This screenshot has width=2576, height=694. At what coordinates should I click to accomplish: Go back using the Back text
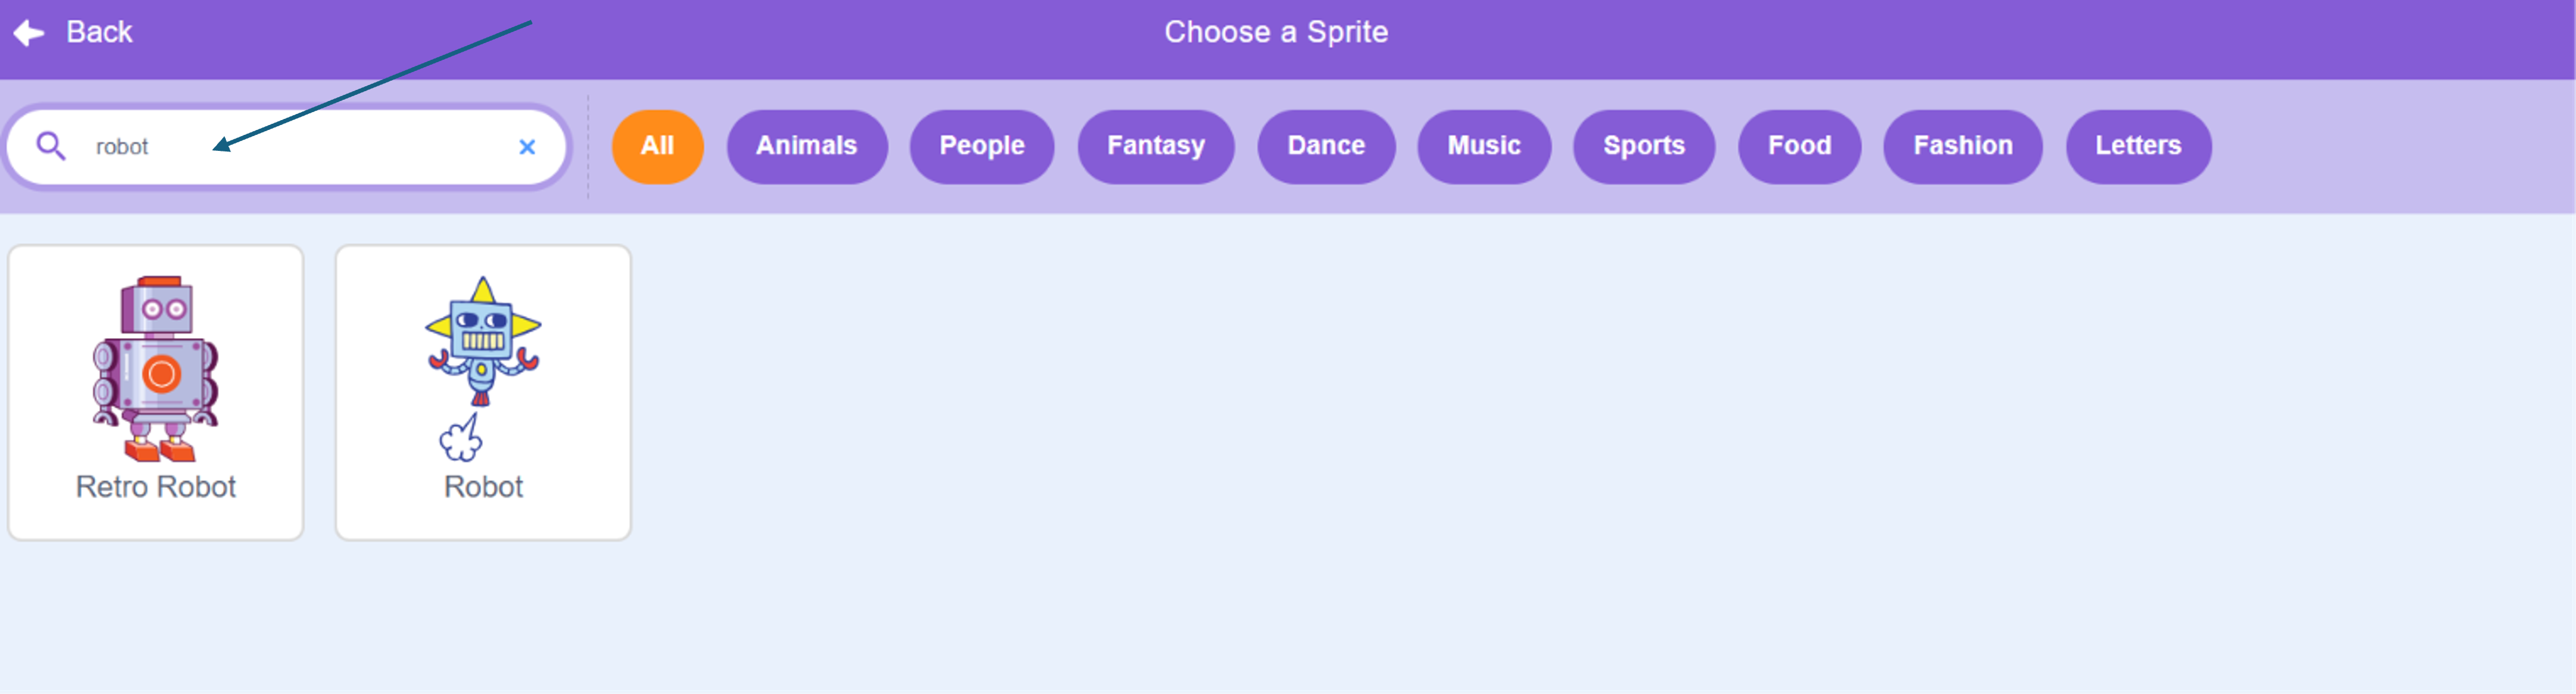[x=99, y=32]
